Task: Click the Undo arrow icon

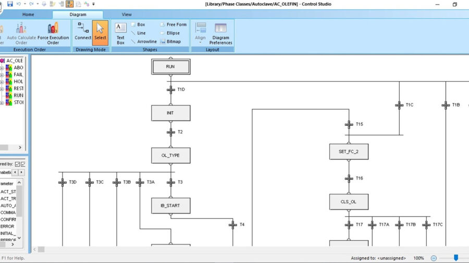Action: coord(19,4)
